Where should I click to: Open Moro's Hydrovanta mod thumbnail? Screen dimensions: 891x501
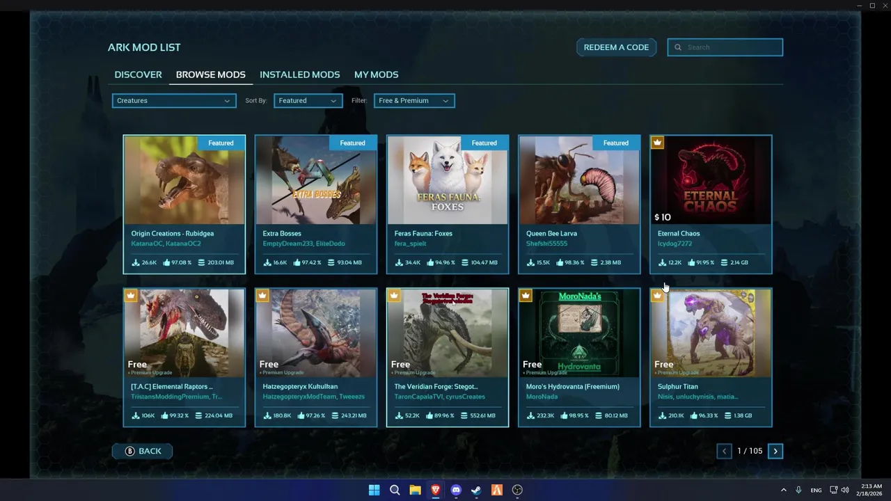click(x=579, y=333)
